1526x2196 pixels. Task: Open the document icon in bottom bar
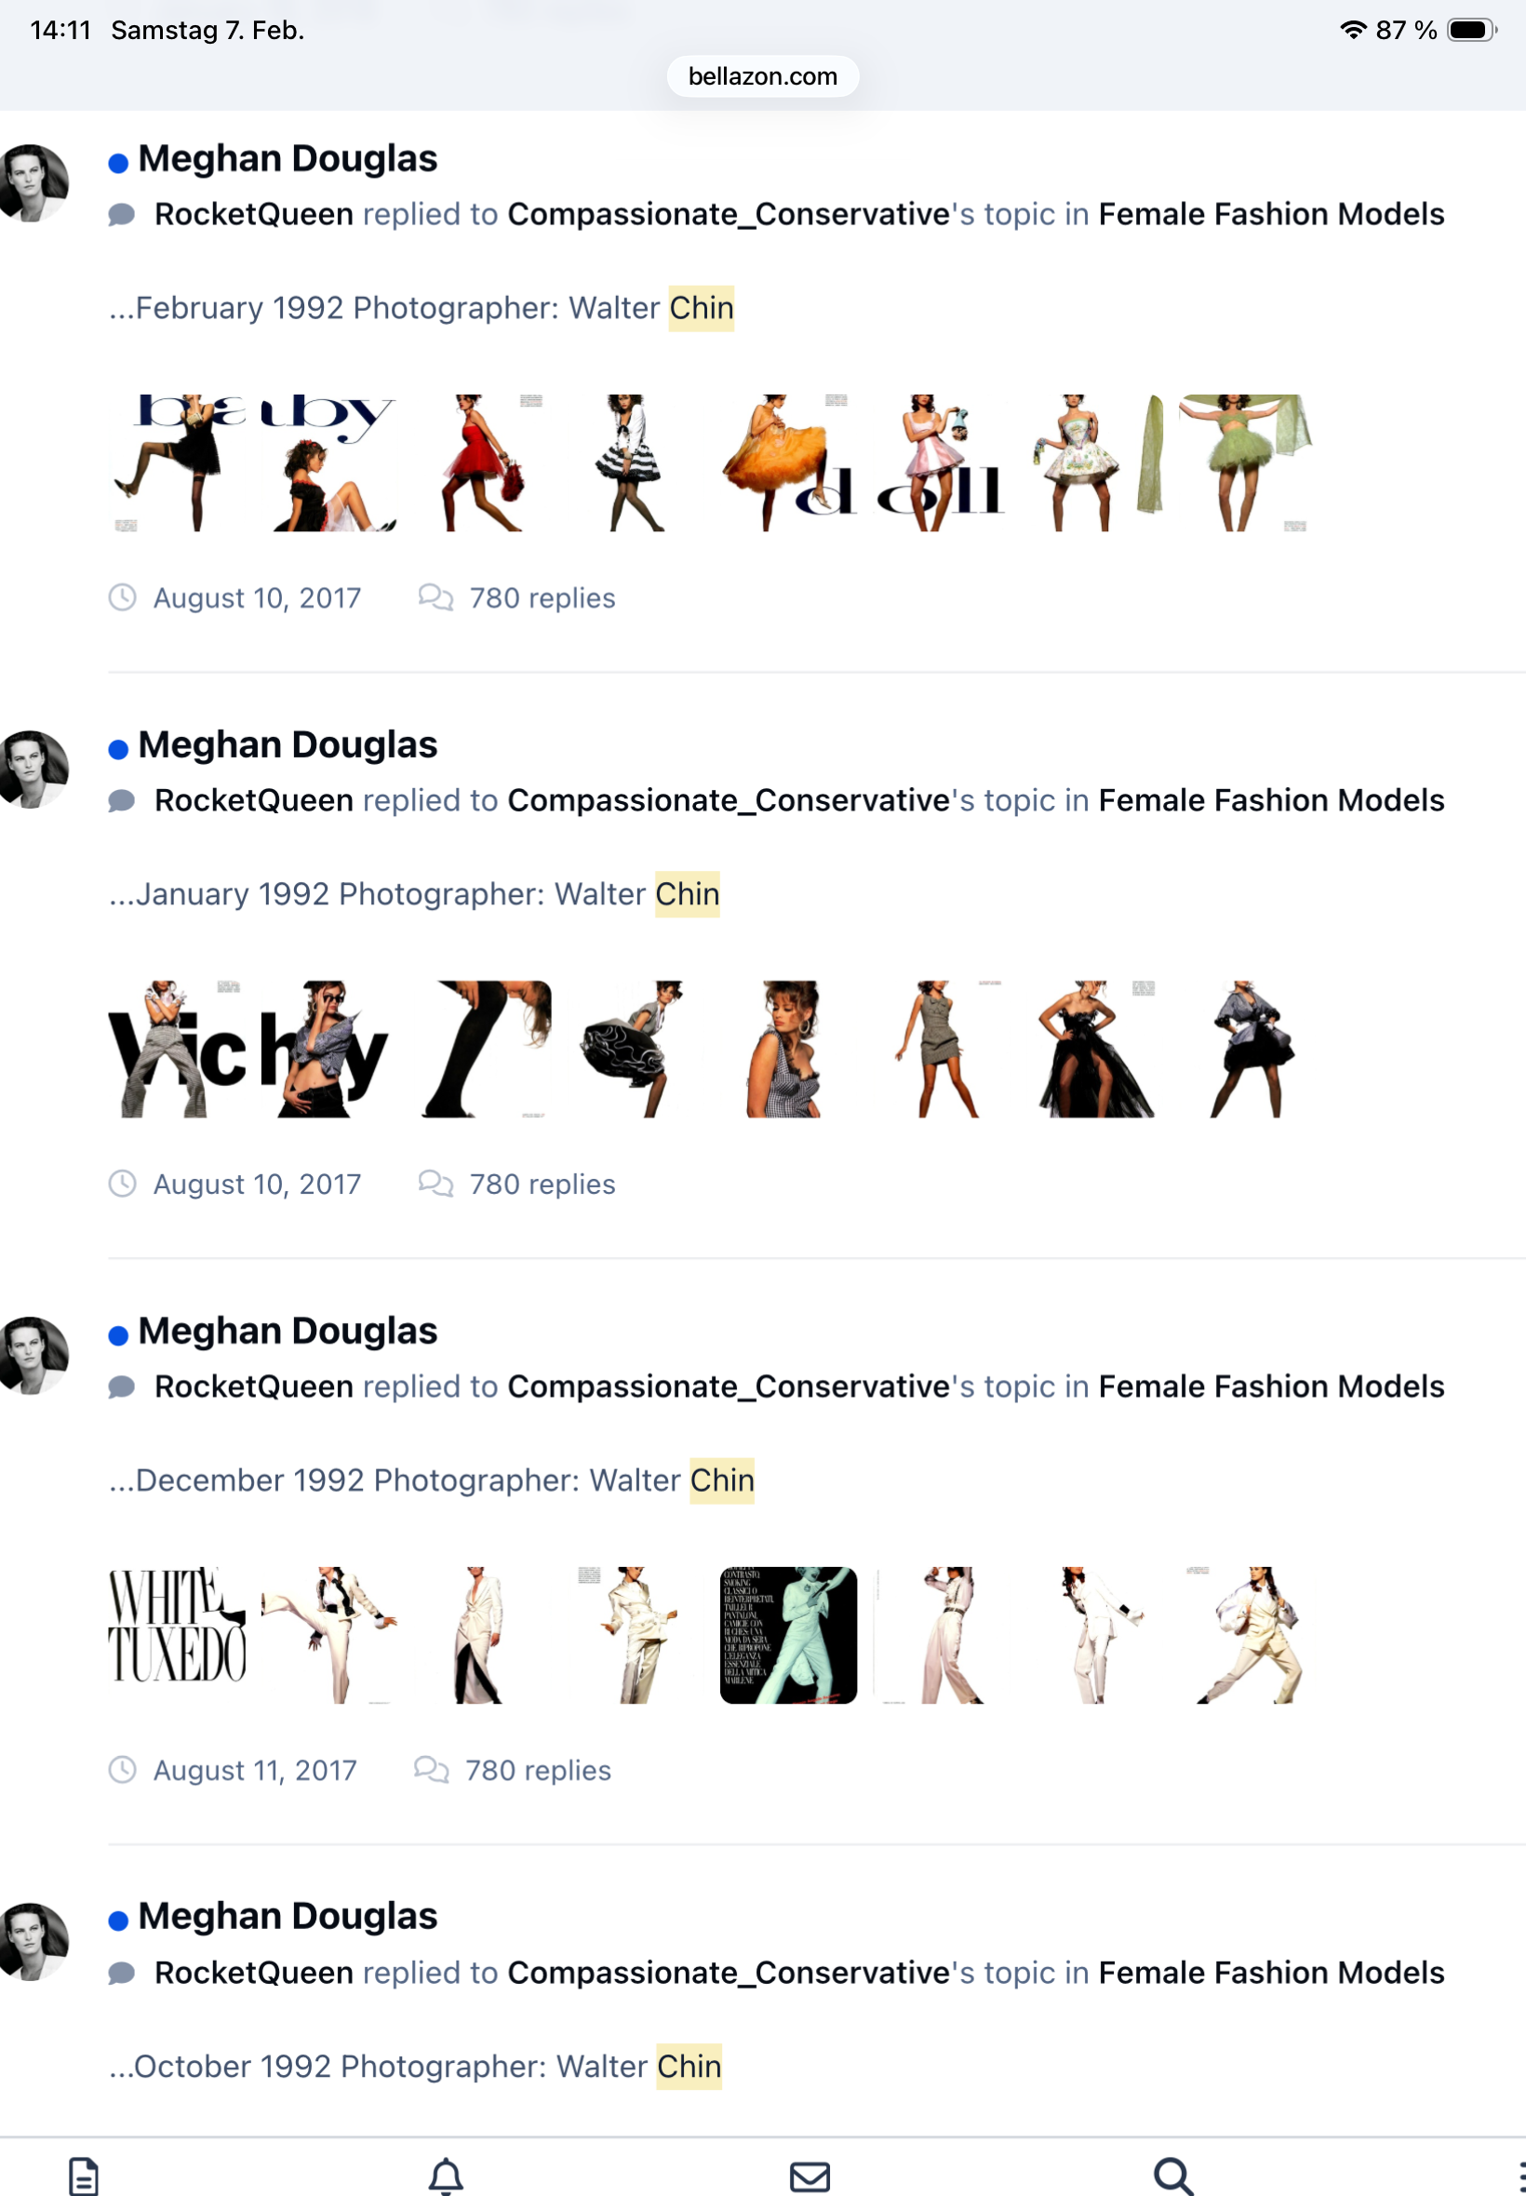(x=83, y=2176)
